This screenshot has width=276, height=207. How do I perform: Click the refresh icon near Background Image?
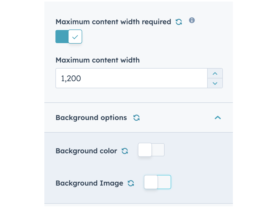[131, 183]
